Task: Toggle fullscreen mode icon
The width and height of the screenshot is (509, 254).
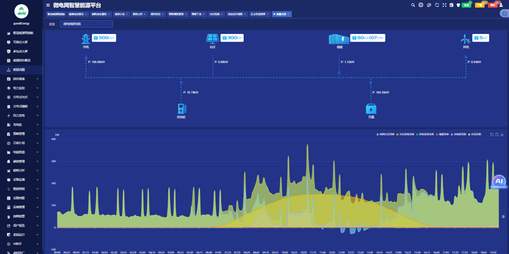Action: (444, 5)
